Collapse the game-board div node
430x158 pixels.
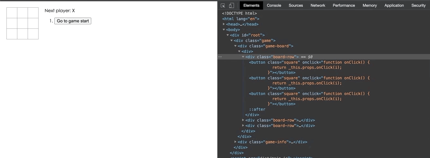coord(236,46)
